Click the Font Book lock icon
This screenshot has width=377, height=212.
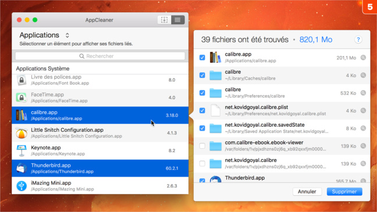coord(22,80)
